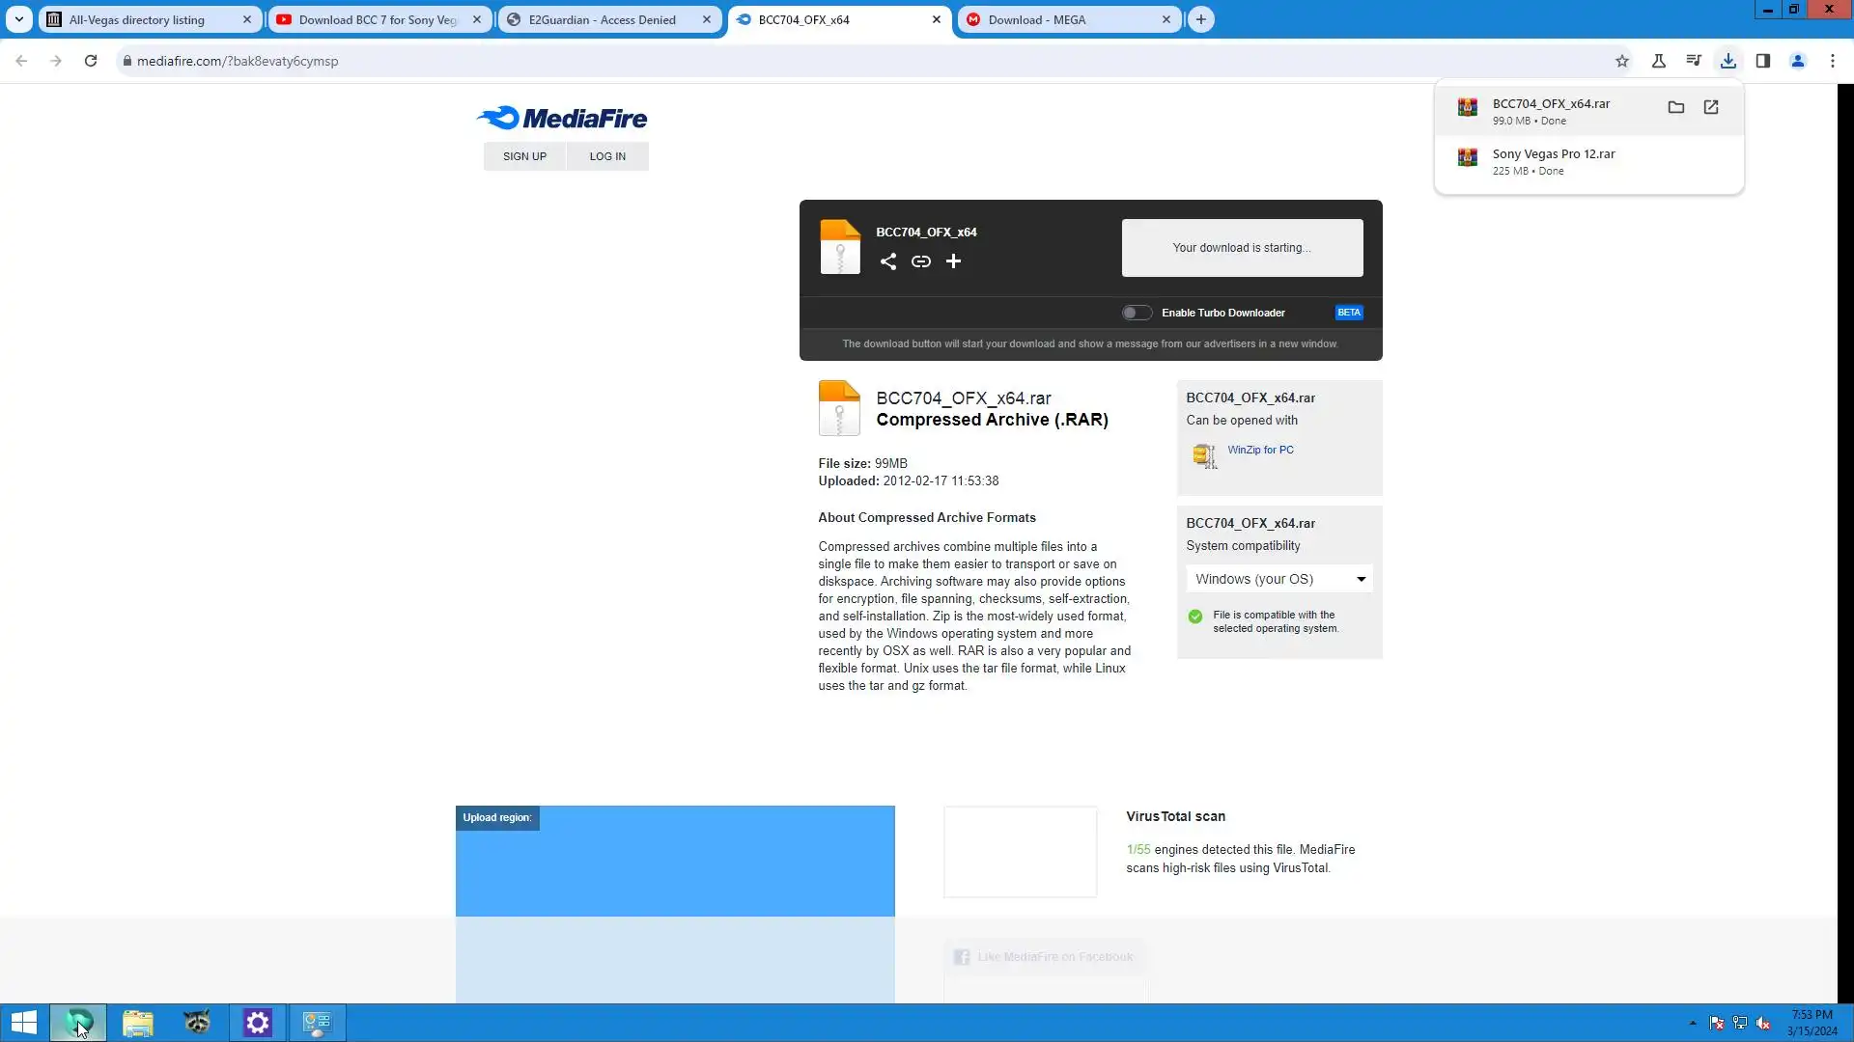The image size is (1854, 1042).
Task: Click the LOG IN button
Action: click(607, 156)
